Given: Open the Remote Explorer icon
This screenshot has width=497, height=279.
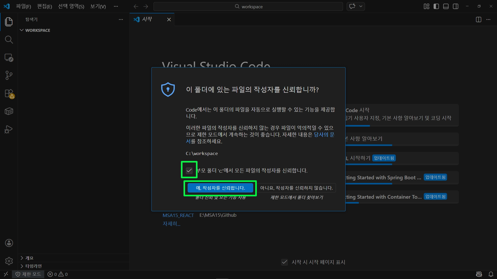Looking at the screenshot, I should click(9, 57).
